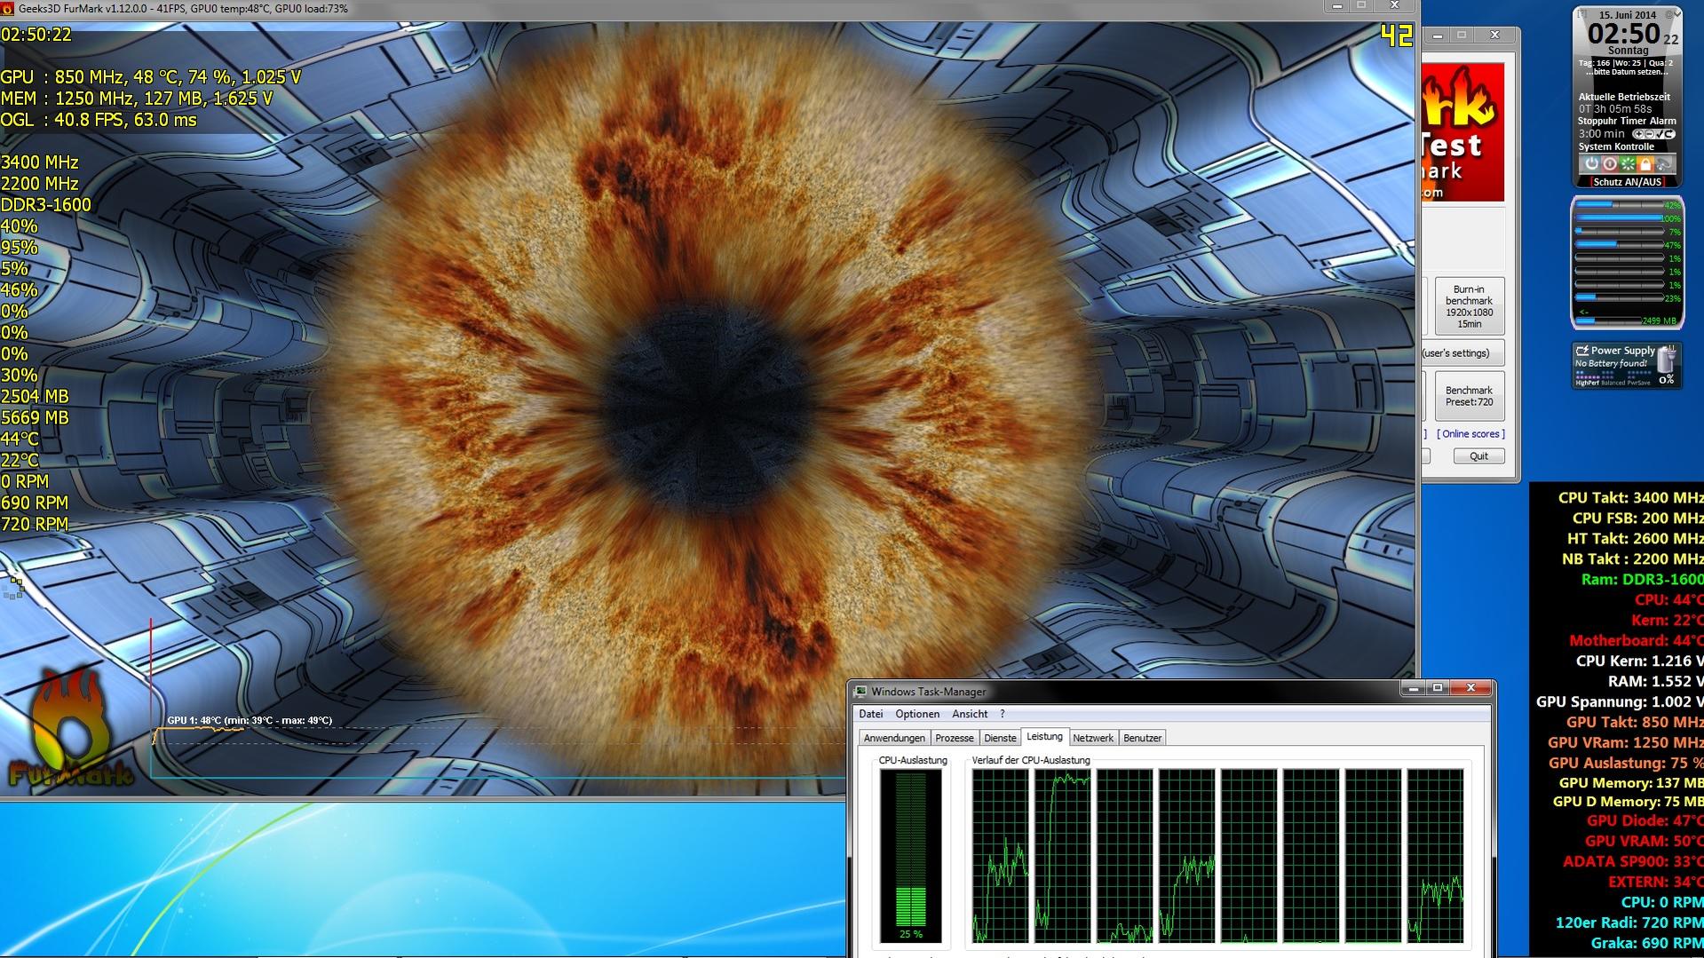
Task: Click the 5669 MB overlay value
Action: (35, 418)
